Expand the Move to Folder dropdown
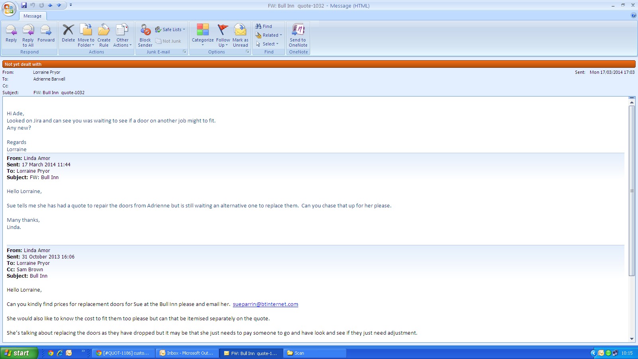 (x=86, y=42)
